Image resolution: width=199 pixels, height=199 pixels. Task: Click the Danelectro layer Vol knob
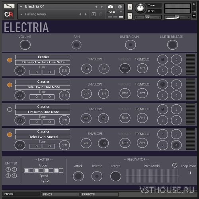tap(20, 70)
